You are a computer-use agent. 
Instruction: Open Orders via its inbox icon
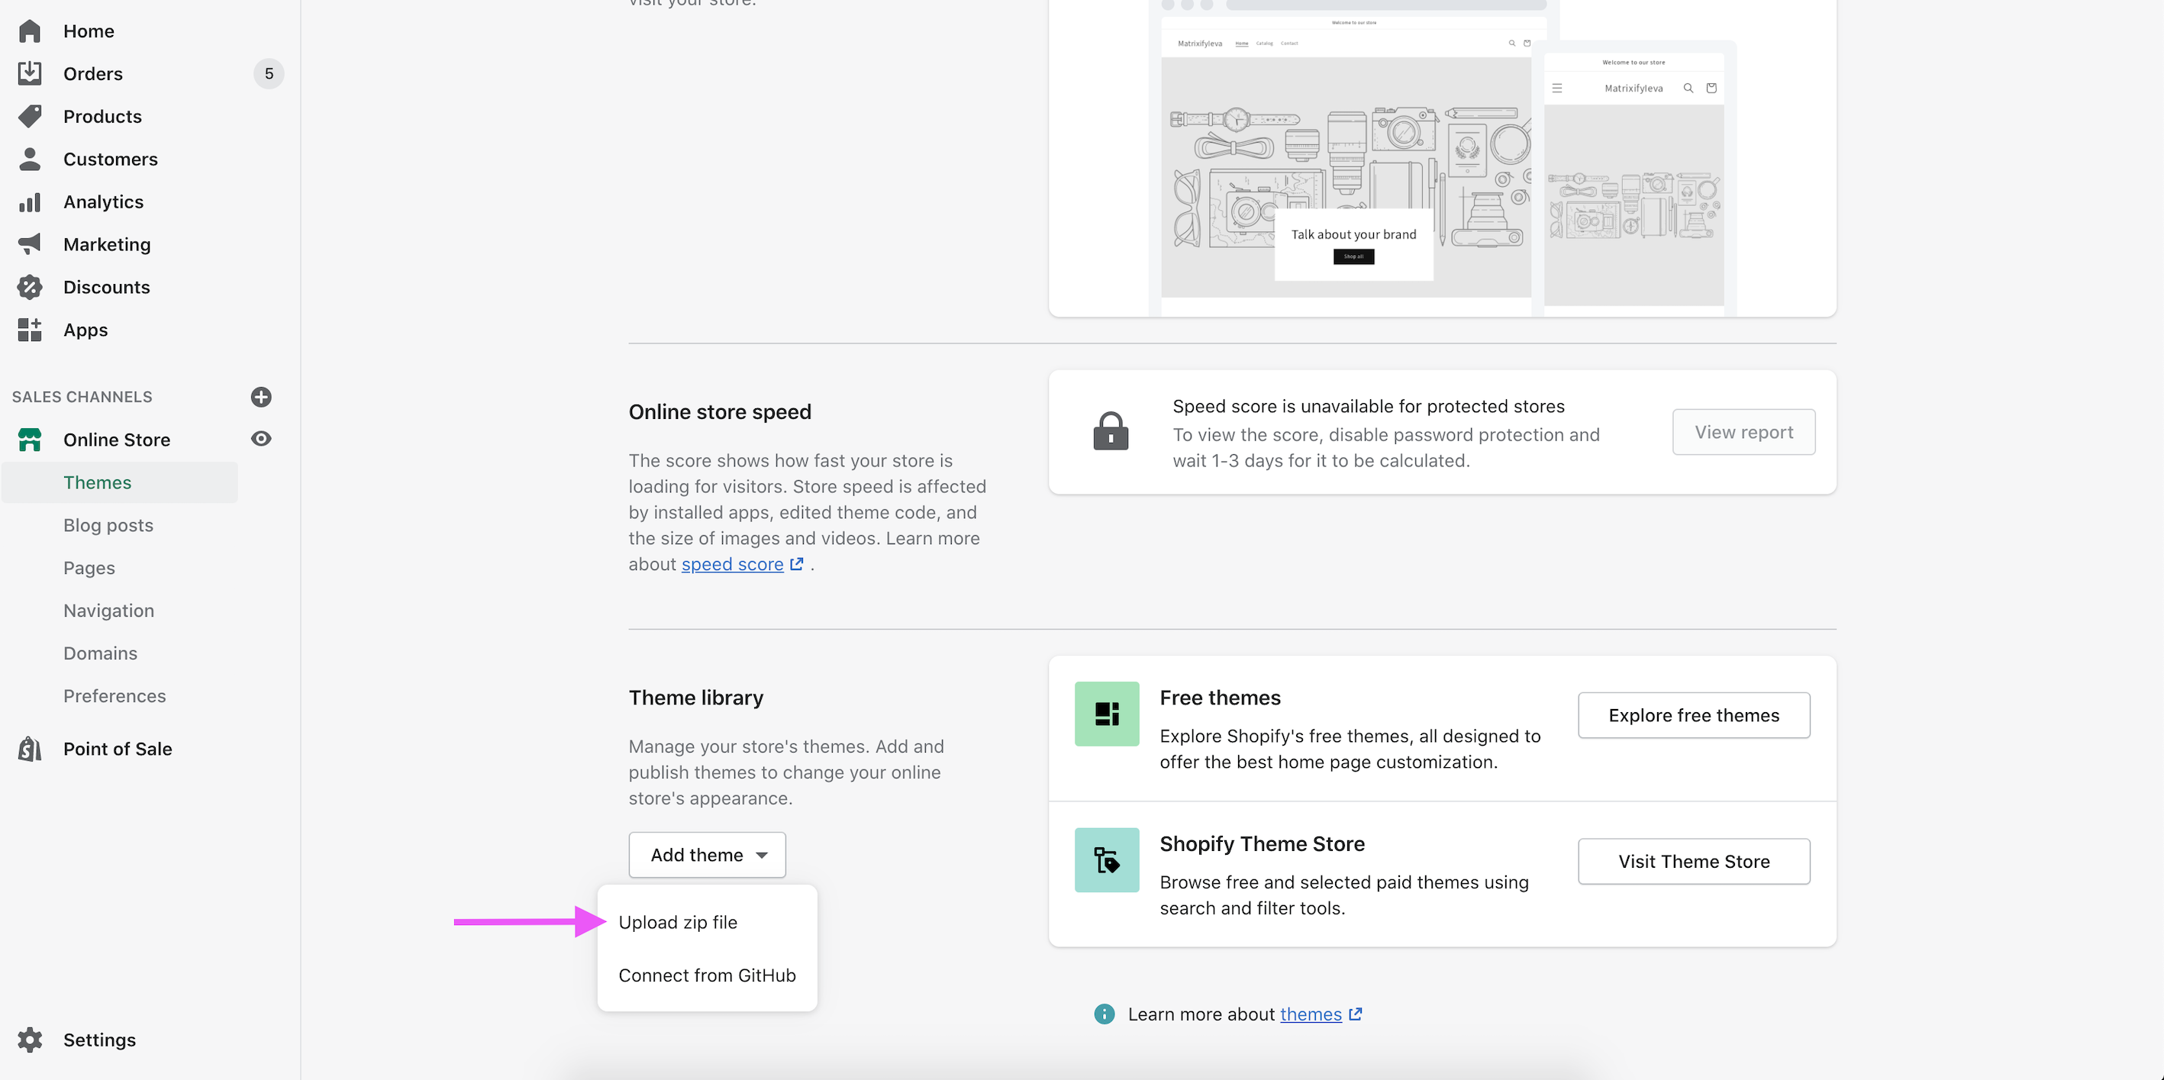pos(30,74)
